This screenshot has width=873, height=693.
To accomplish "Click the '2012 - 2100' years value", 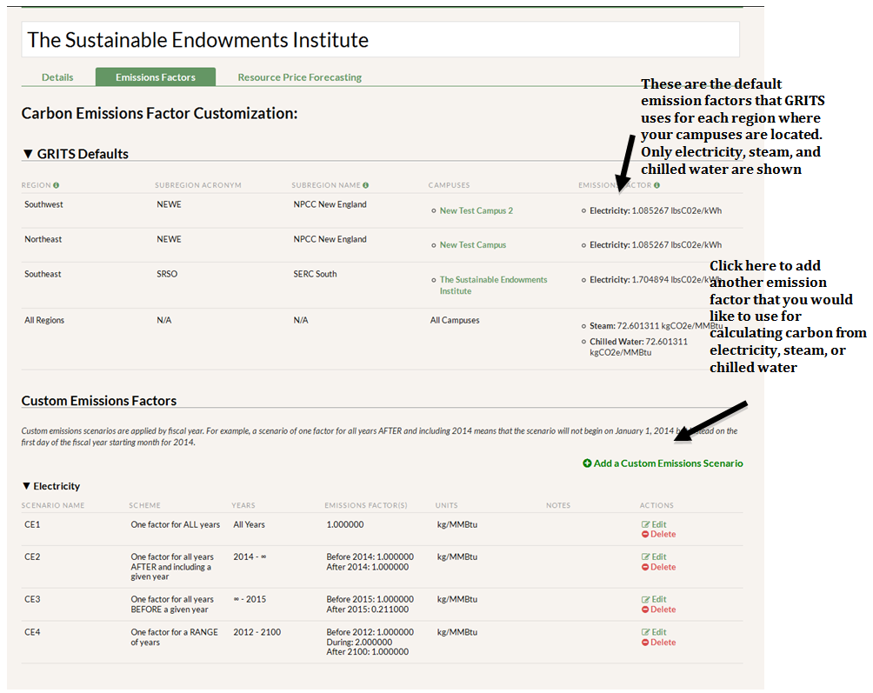I will pyautogui.click(x=257, y=632).
